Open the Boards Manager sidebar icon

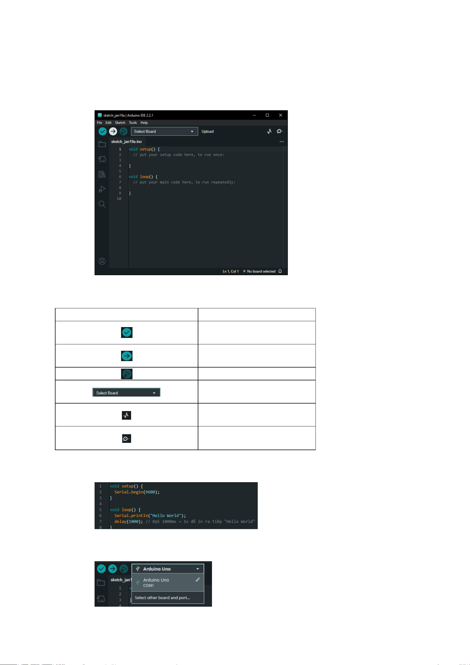(102, 159)
